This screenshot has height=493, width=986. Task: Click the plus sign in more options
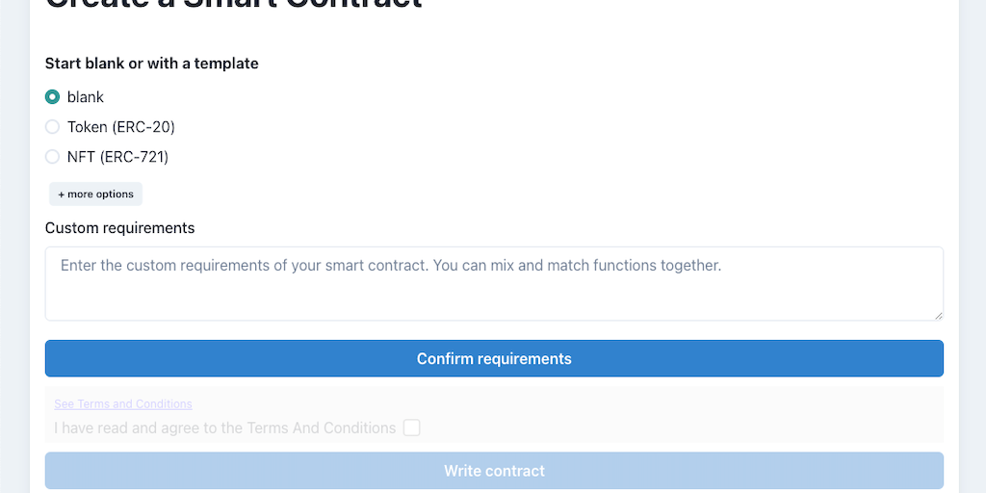pyautogui.click(x=62, y=195)
